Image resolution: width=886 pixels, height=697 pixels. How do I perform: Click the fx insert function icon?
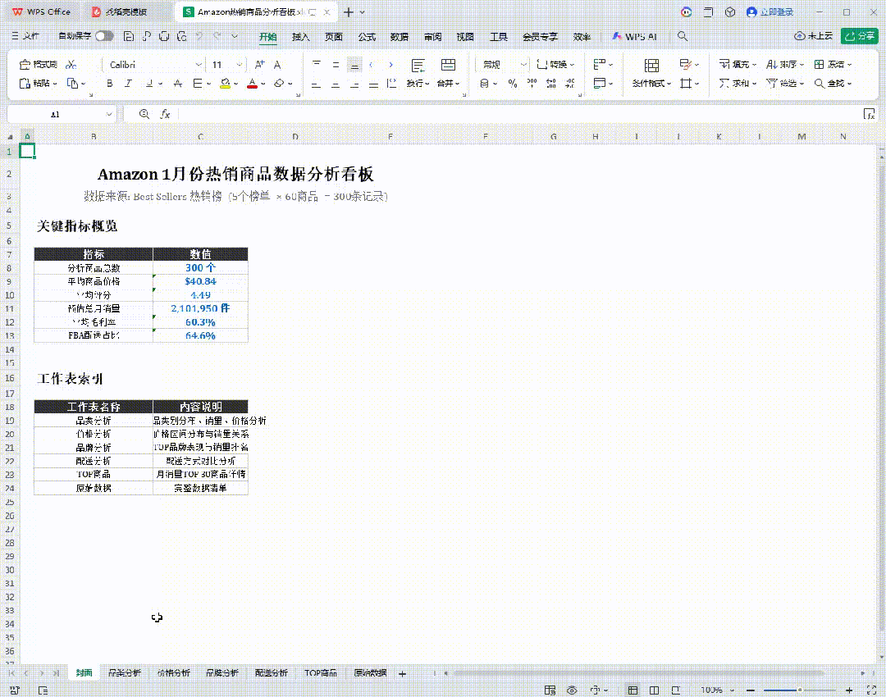[x=165, y=114]
